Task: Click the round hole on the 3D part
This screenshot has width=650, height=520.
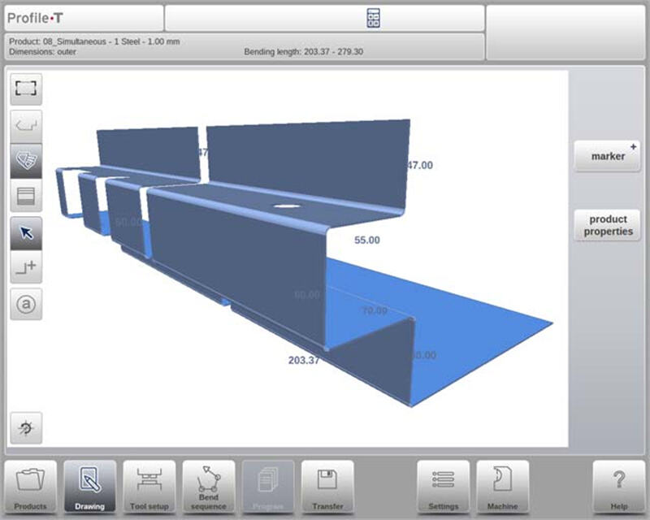Action: 284,207
